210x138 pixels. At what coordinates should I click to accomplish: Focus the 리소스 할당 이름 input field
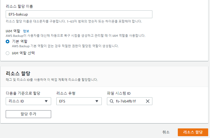79,14
